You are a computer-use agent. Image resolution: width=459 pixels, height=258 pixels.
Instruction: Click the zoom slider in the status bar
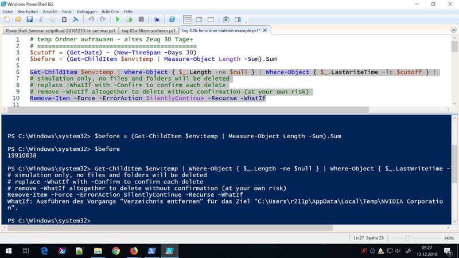408,237
